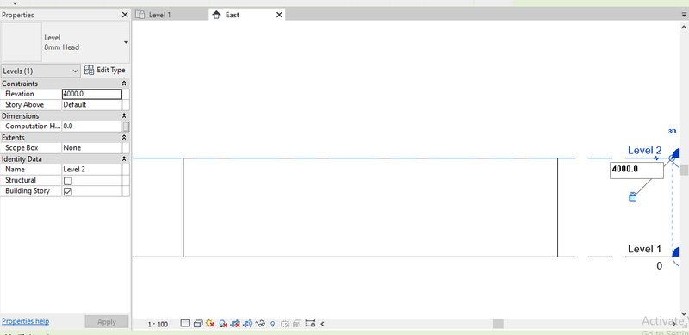
Task: Toggle Sun Path off icon
Action: pos(210,323)
